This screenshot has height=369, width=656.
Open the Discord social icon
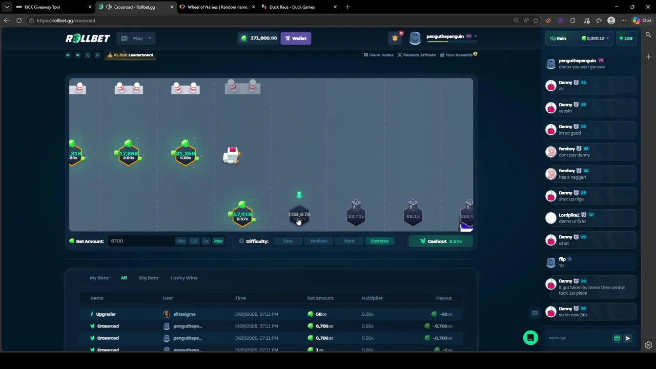click(68, 55)
